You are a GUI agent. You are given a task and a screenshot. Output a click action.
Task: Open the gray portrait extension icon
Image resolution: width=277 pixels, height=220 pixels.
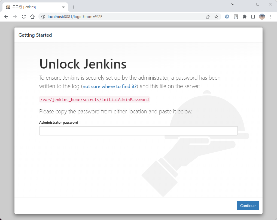[236, 17]
